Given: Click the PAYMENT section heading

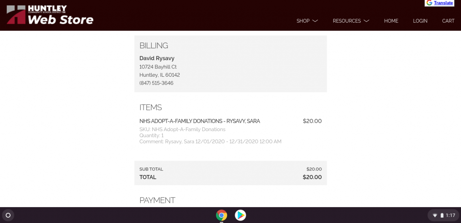Looking at the screenshot, I should (157, 200).
